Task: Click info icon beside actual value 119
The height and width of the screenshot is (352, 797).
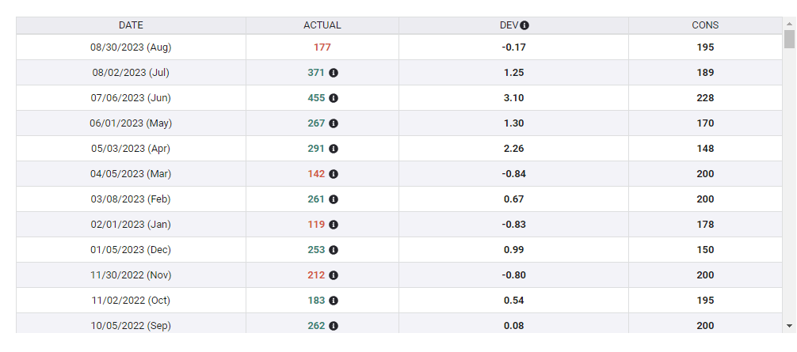Action: coord(334,225)
